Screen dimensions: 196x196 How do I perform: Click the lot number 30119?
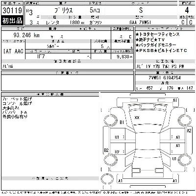click(x=12, y=10)
